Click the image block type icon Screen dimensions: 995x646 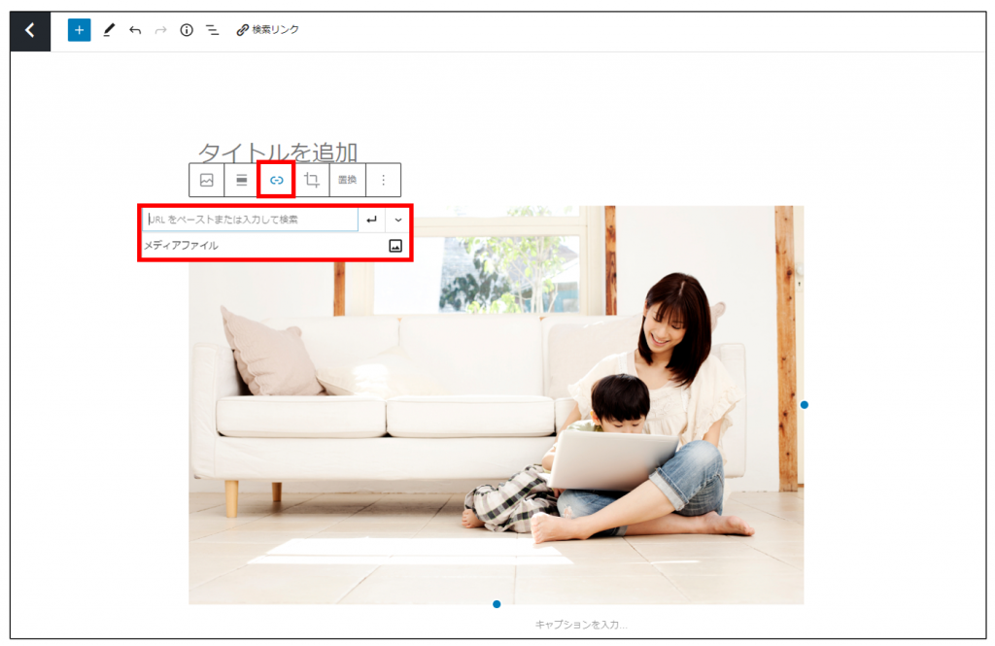pyautogui.click(x=207, y=180)
